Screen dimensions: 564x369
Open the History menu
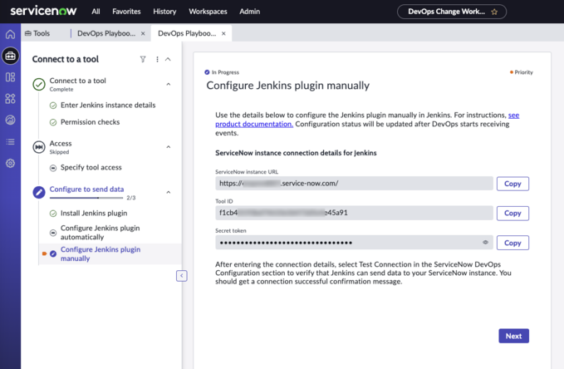click(164, 12)
